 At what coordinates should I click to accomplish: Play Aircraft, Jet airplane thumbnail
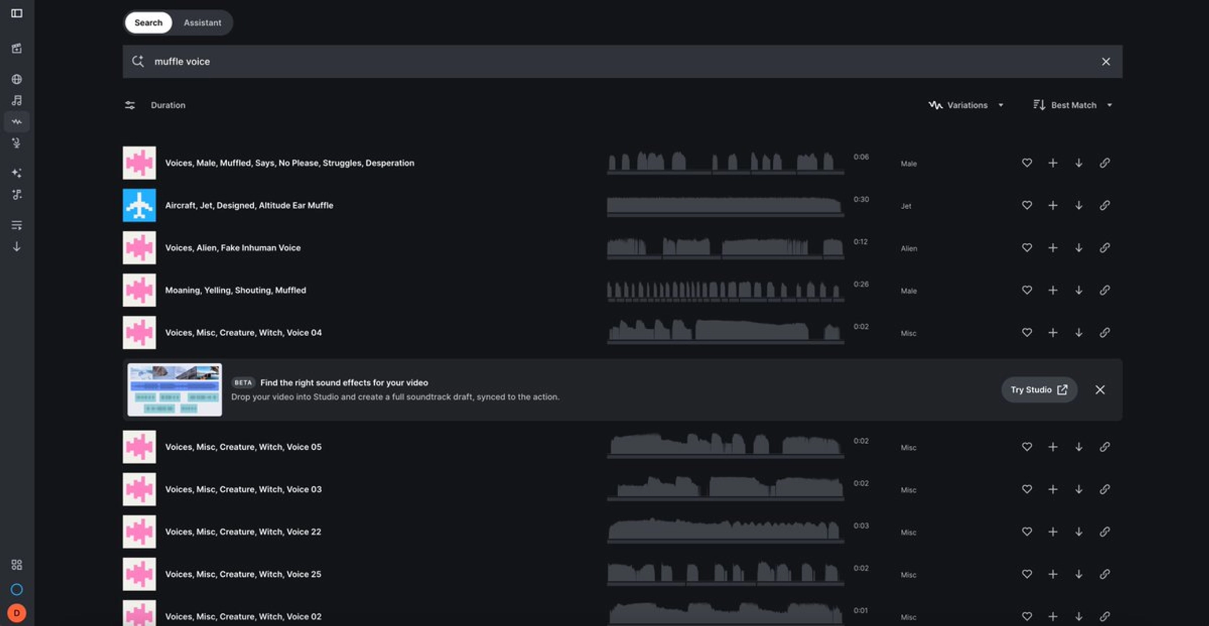[x=139, y=205]
